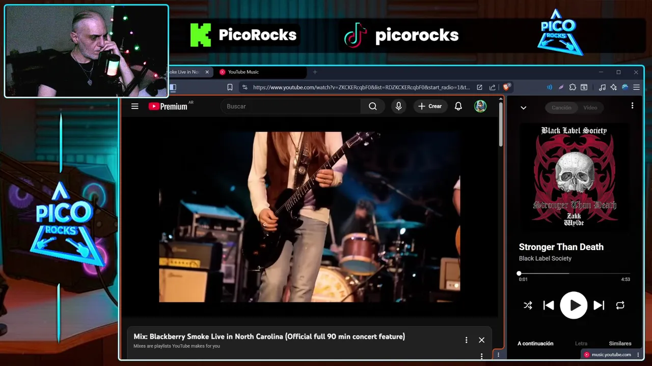Open the Extensions puzzle icon
Screen dimensions: 652x366
(x=573, y=87)
